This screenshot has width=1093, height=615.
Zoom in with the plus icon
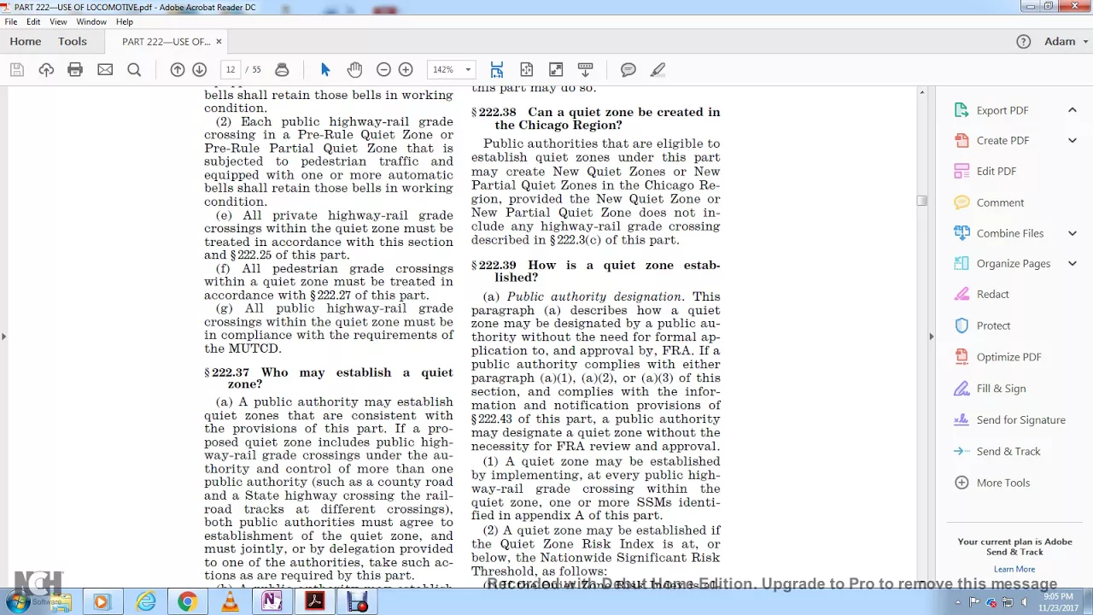click(406, 70)
